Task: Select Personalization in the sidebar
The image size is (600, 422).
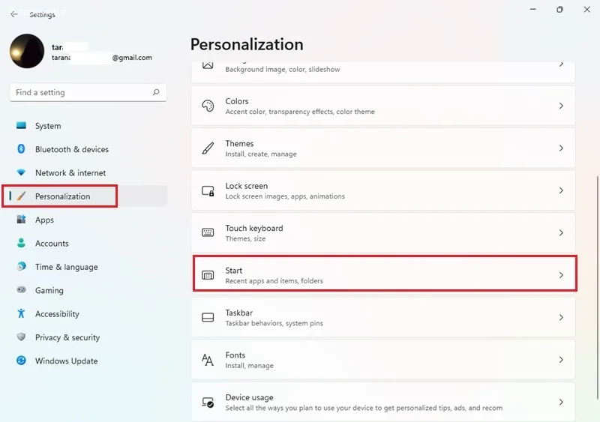Action: tap(62, 196)
